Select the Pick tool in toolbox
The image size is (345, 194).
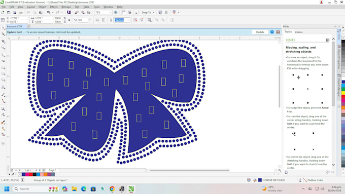(3, 27)
